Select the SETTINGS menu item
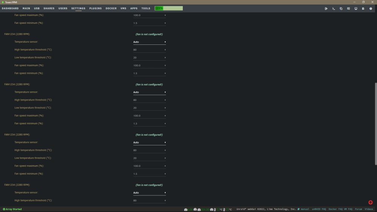Screen dimensions: 377x212 (x=78, y=8)
